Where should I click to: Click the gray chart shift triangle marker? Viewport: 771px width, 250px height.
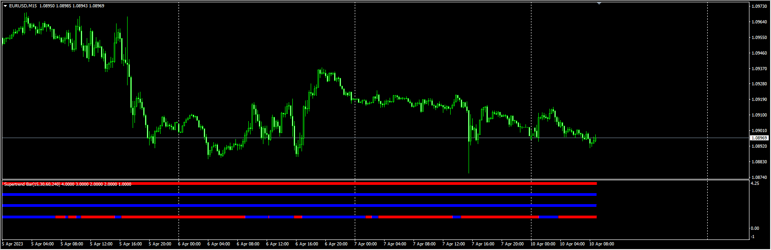[x=599, y=3]
